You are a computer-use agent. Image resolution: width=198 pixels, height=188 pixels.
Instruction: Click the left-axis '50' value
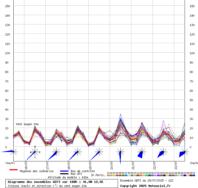[7, 100]
